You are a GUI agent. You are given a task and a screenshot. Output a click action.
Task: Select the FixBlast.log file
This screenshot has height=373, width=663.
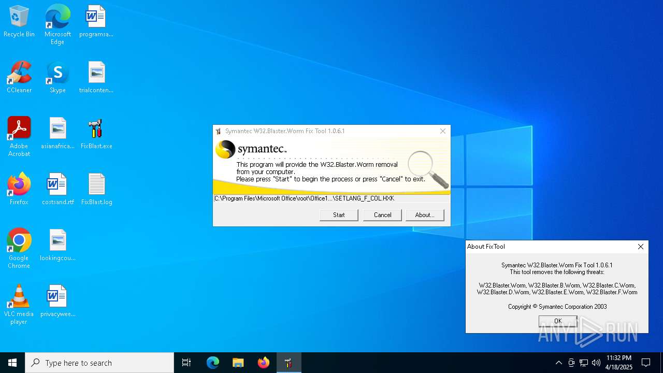[x=96, y=189]
